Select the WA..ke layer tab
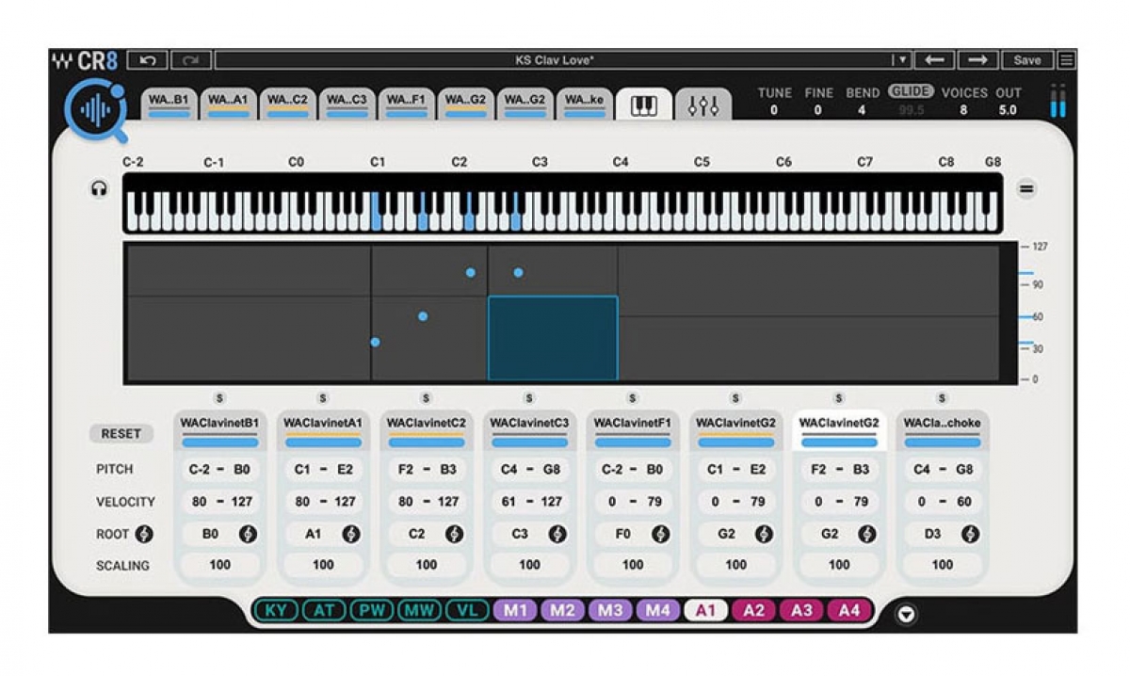1130x676 pixels. pyautogui.click(x=585, y=105)
